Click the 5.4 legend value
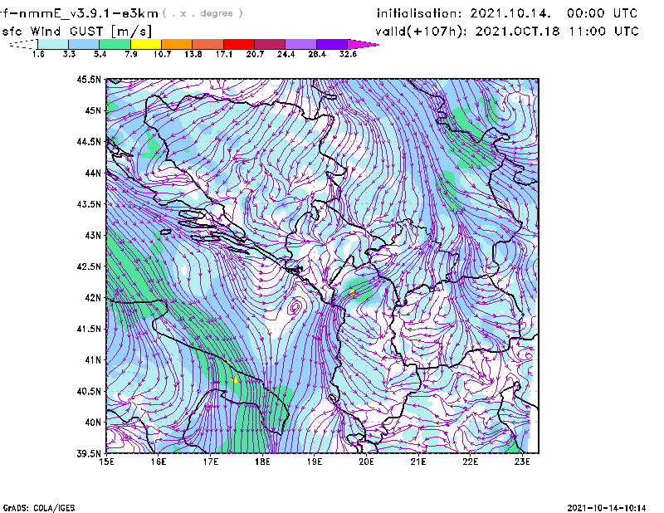664x513 pixels. coord(100,54)
